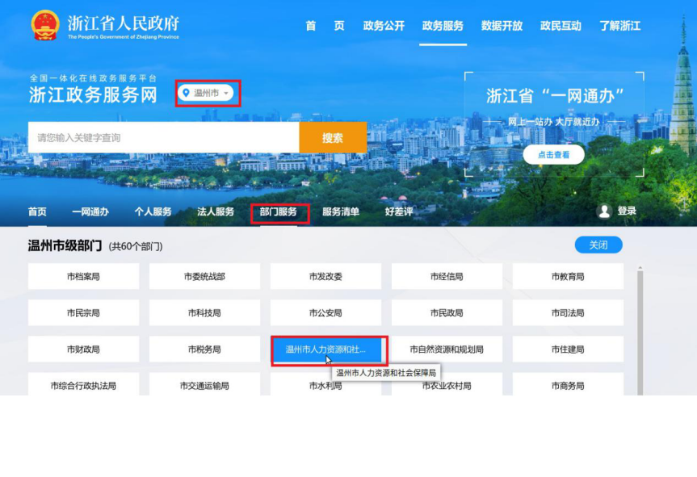
Task: Open 政务公开 in top navigation
Action: [384, 26]
